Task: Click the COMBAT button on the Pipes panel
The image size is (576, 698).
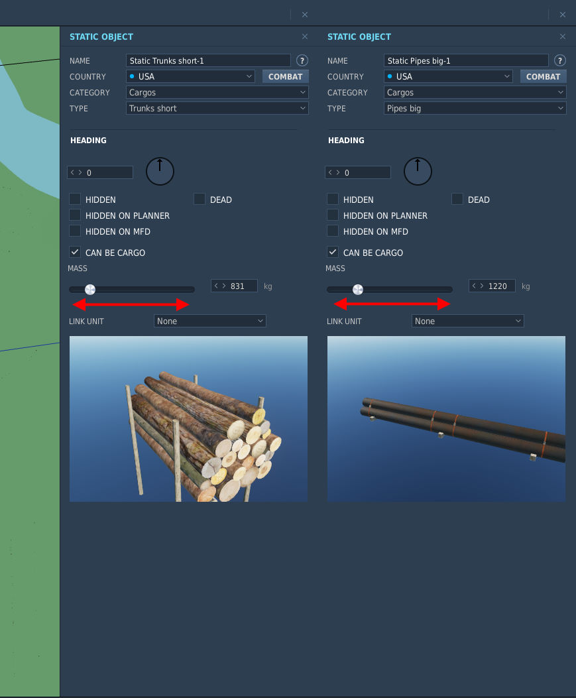Action: point(543,76)
